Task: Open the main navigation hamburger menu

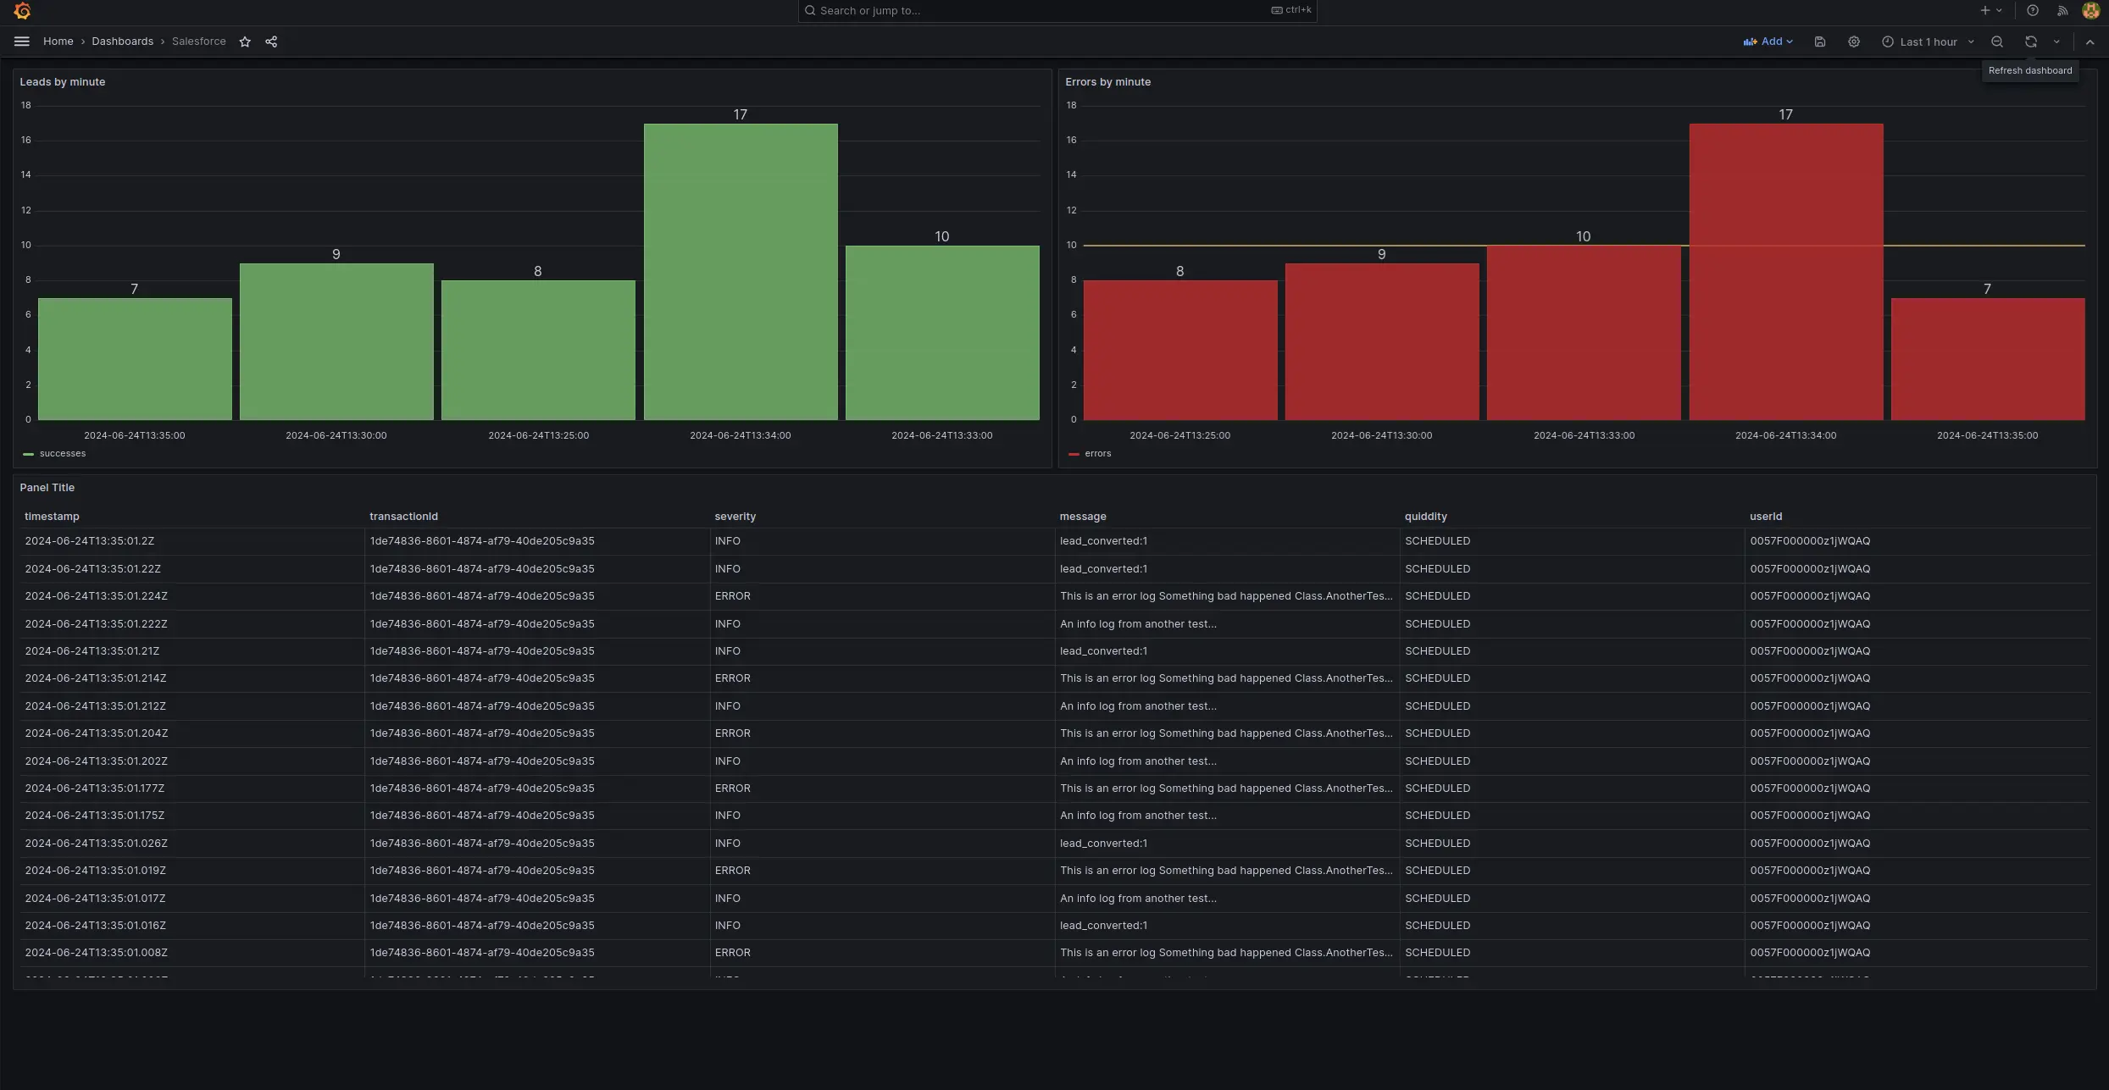Action: (21, 41)
